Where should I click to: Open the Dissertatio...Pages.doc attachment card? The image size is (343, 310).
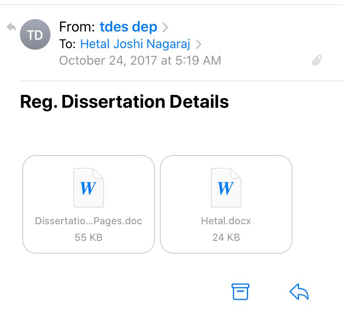tap(88, 204)
